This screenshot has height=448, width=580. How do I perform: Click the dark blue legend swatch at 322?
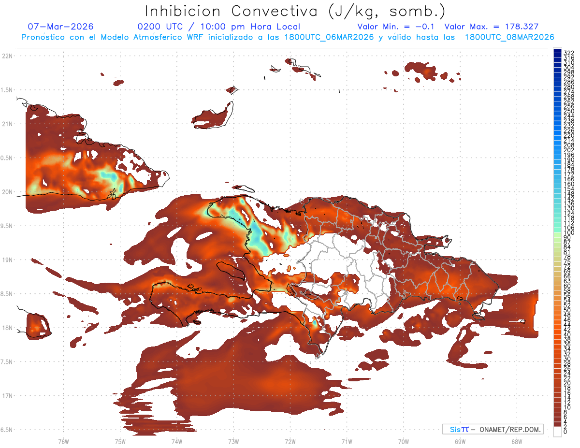(x=557, y=51)
